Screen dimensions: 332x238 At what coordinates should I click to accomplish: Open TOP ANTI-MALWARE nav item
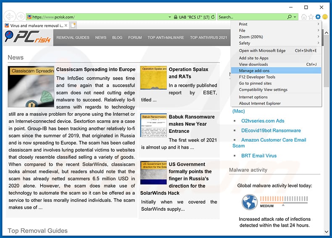[x=166, y=38]
